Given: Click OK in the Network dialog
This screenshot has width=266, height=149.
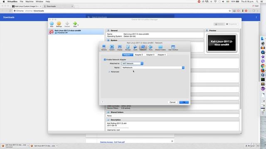Looking at the screenshot, I should tap(184, 102).
